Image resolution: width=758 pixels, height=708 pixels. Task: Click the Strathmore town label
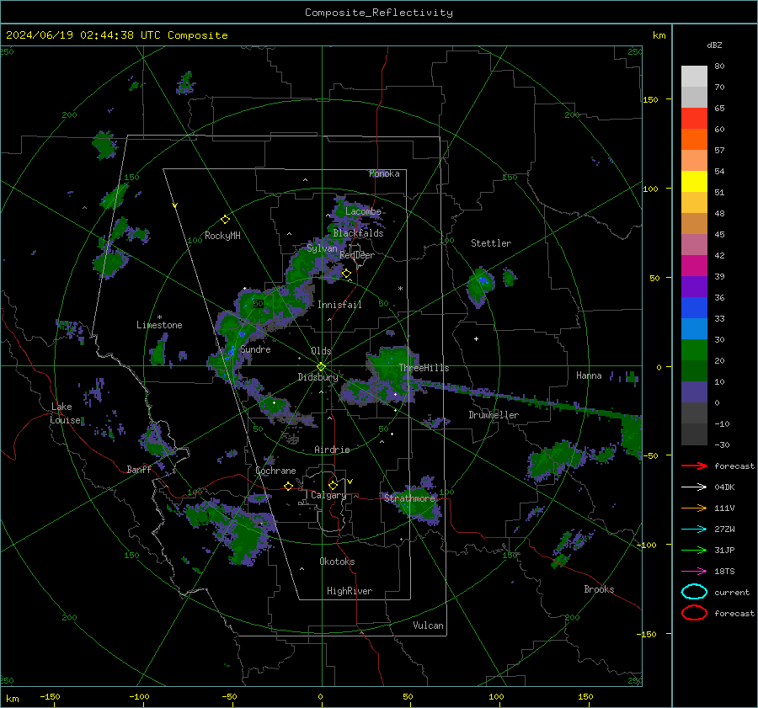pos(409,498)
